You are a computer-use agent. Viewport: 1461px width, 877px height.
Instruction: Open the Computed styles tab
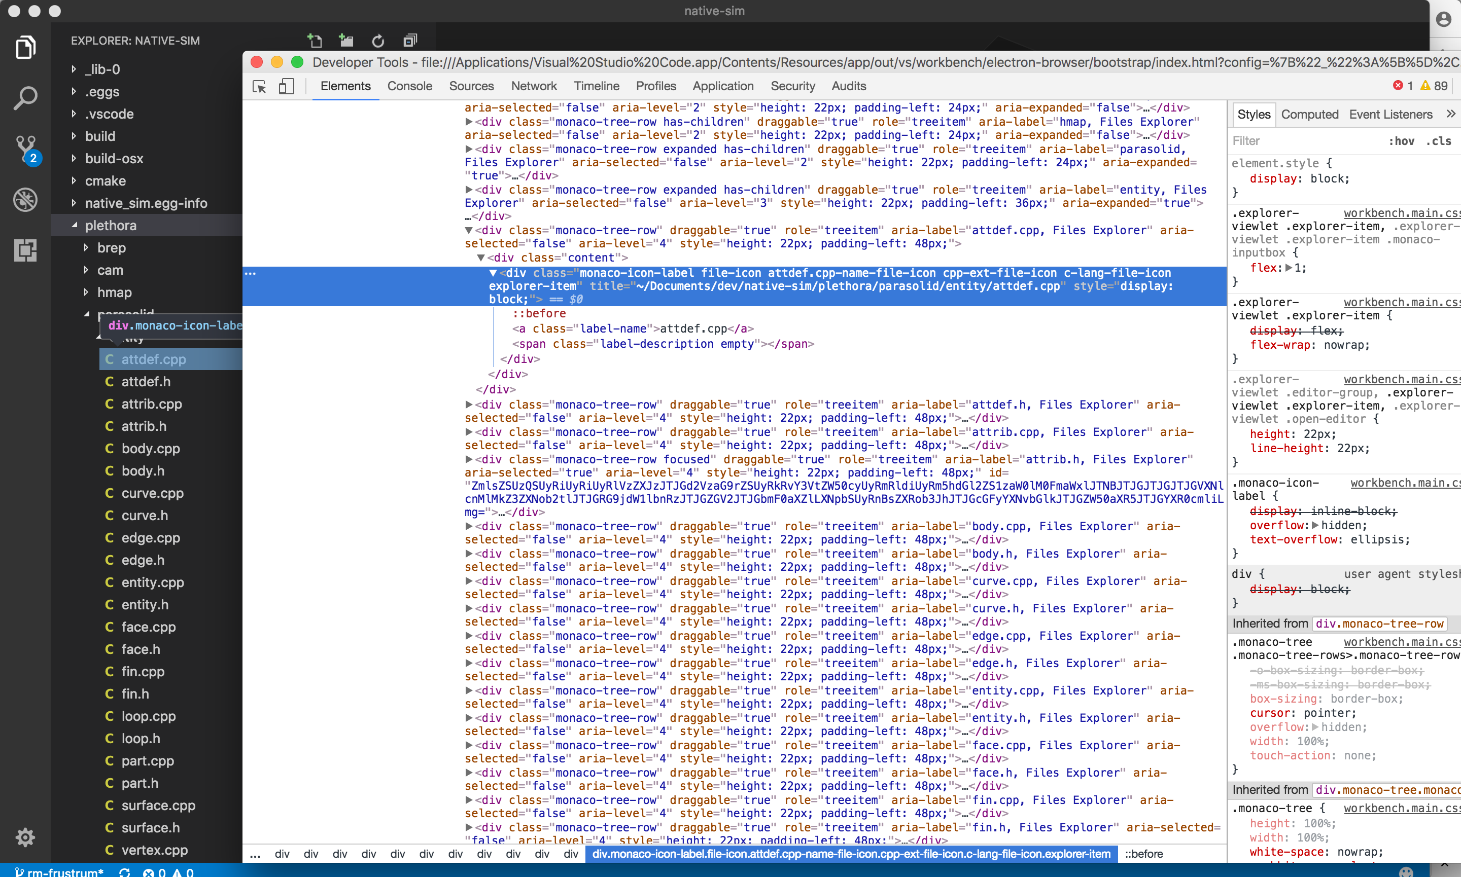[x=1310, y=114]
